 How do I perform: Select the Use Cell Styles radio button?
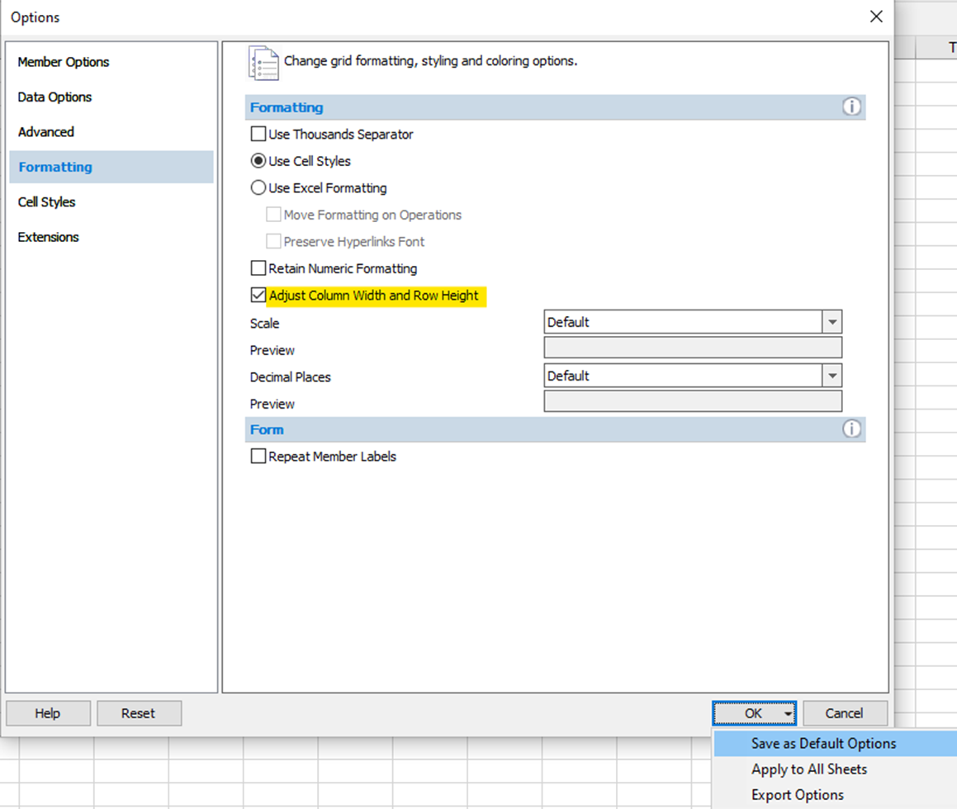[258, 161]
